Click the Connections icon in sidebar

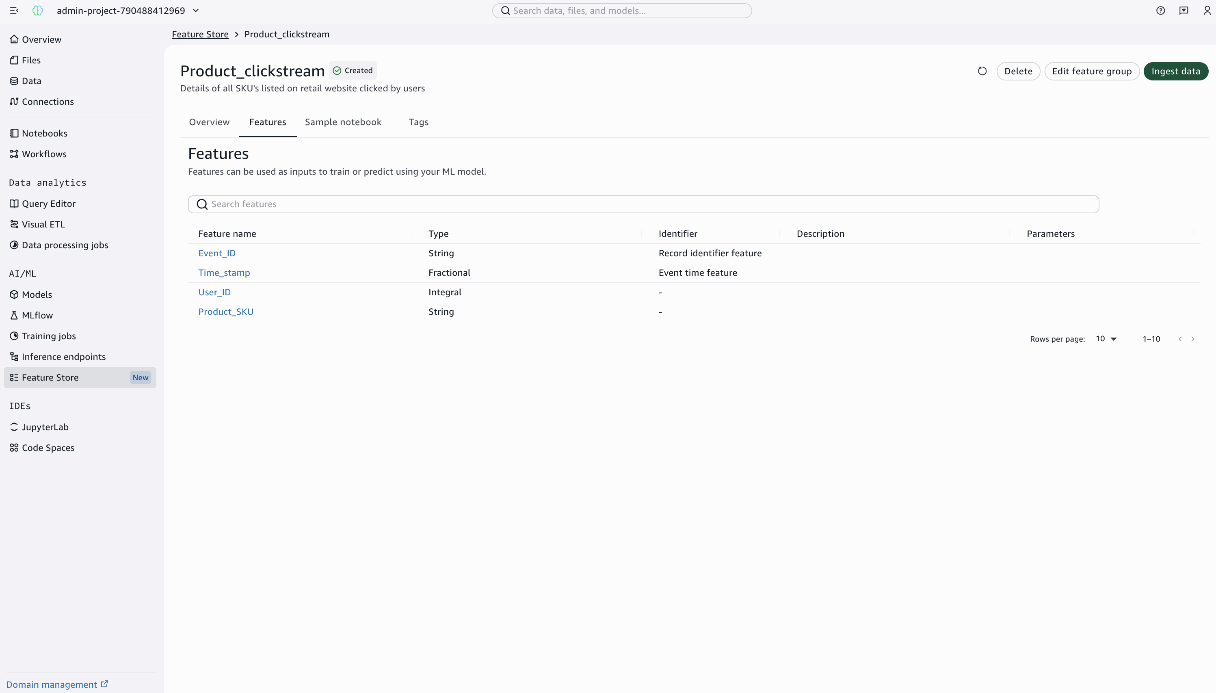(x=14, y=102)
